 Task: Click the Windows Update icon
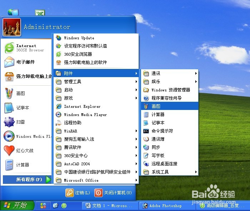point(59,38)
